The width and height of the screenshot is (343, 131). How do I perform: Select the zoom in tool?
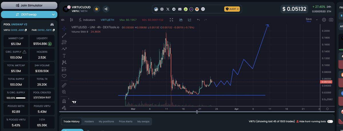64,92
